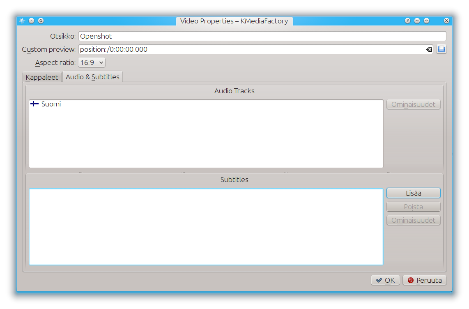
Task: Click the Poista button under Subtitles
Action: click(414, 207)
